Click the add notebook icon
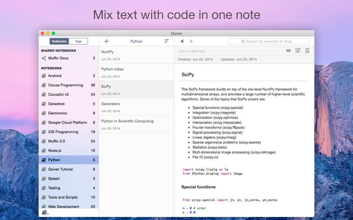353x220 pixels. click(x=45, y=213)
